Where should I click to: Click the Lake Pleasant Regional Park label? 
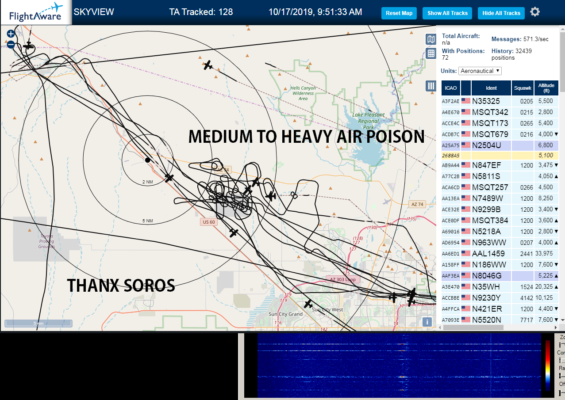point(369,121)
